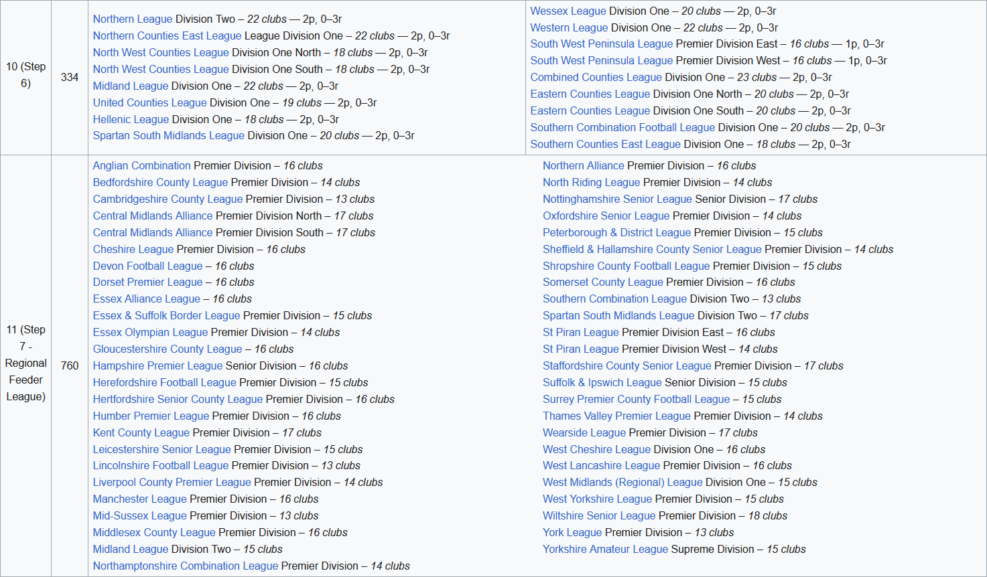Open Sheffield & Hallamshire County Senior League link
The width and height of the screenshot is (987, 577).
[653, 250]
